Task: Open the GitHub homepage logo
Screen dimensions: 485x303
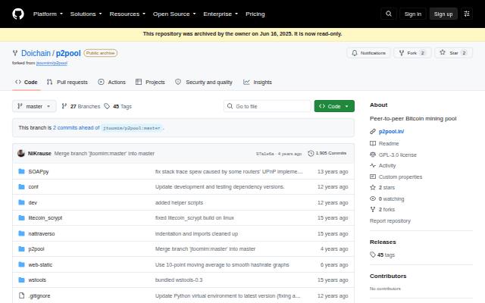Action: [x=18, y=14]
